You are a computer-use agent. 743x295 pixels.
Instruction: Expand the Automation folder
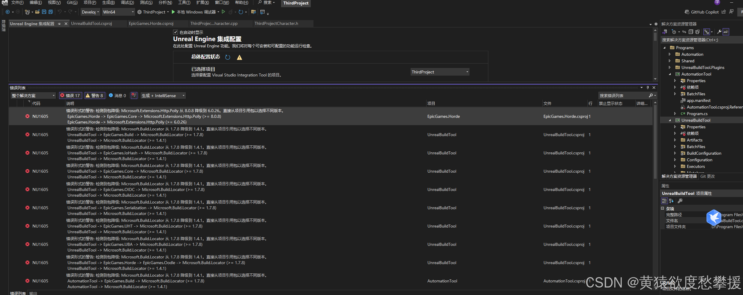point(670,54)
